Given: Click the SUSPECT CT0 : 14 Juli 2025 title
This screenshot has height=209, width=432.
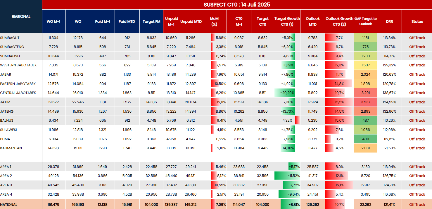Looking at the screenshot, I should tap(237, 5).
